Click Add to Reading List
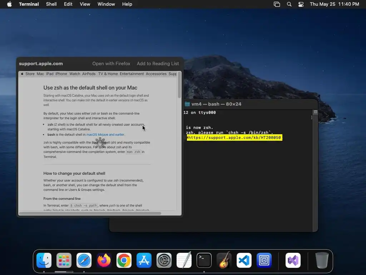Screen dimensions: 366x275 click(158, 64)
